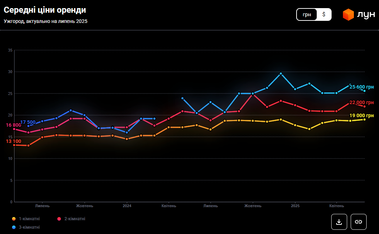Screen dimensions: 379x234
Task: Switch currency to dollars
Action: point(324,14)
